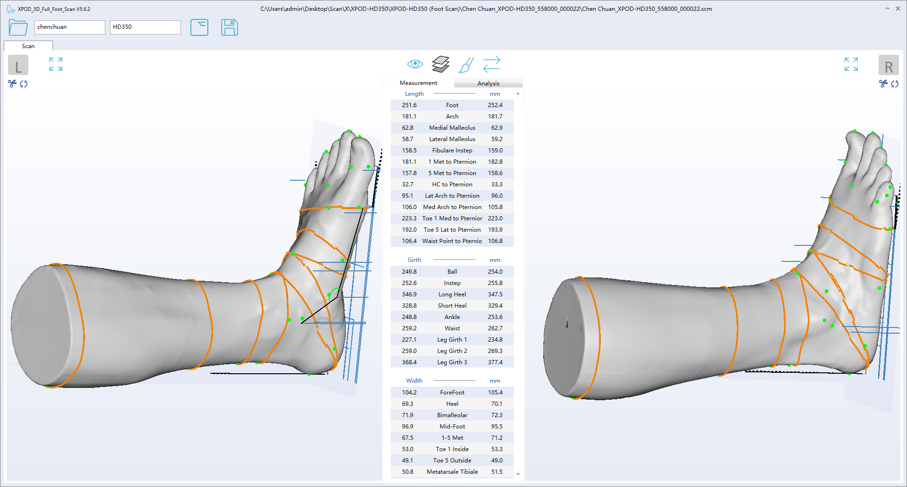This screenshot has height=487, width=907.
Task: Select the layers texture icon
Action: 440,64
